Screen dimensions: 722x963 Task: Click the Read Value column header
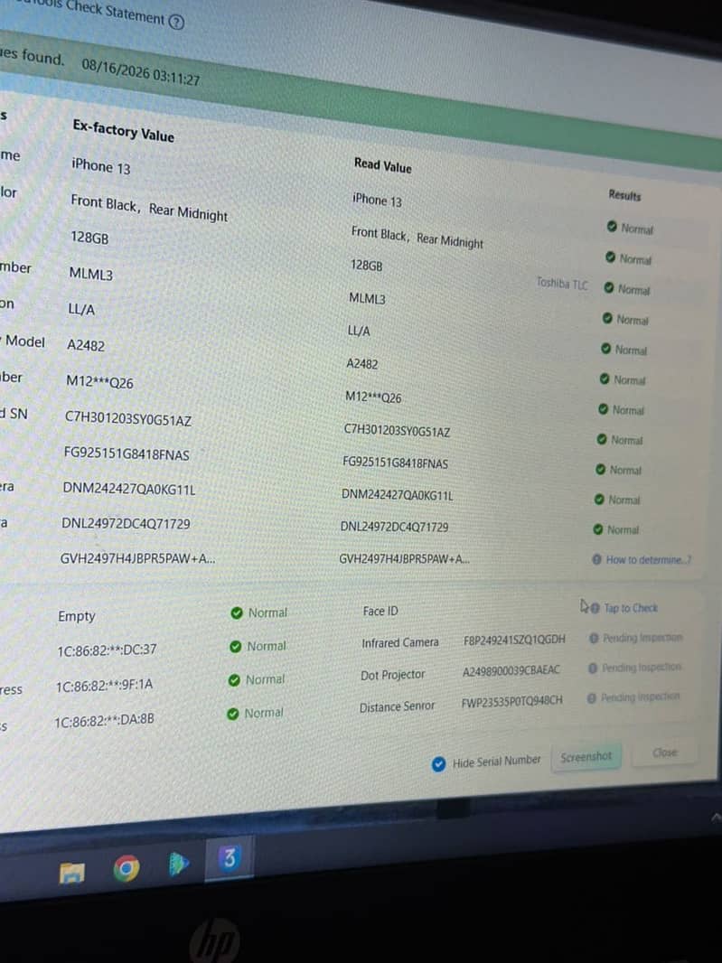pos(383,164)
